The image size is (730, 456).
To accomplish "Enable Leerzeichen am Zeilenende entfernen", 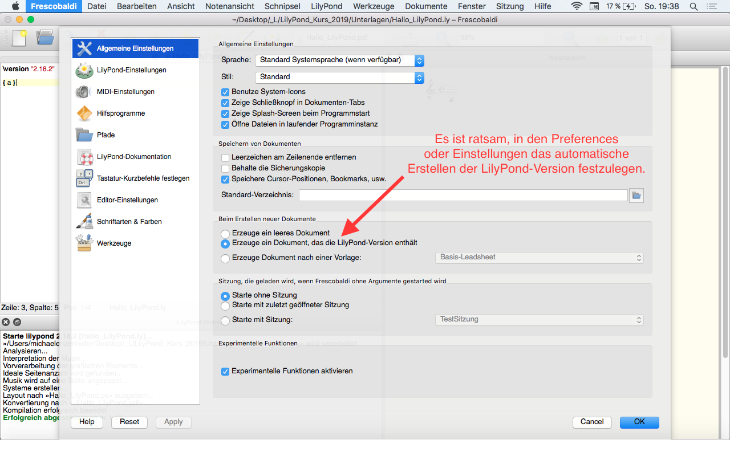I will [225, 157].
